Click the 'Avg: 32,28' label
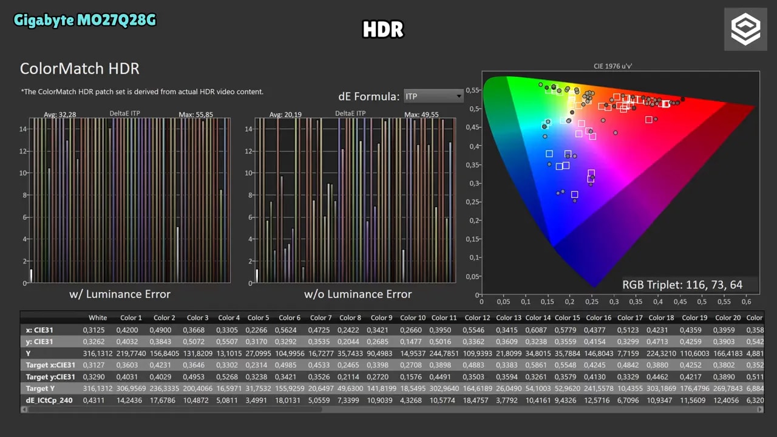The height and width of the screenshot is (437, 777). tap(59, 114)
